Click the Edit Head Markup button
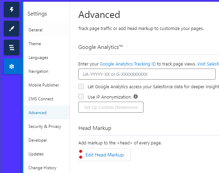Viewport: 219px width, 173px height. 104,155
